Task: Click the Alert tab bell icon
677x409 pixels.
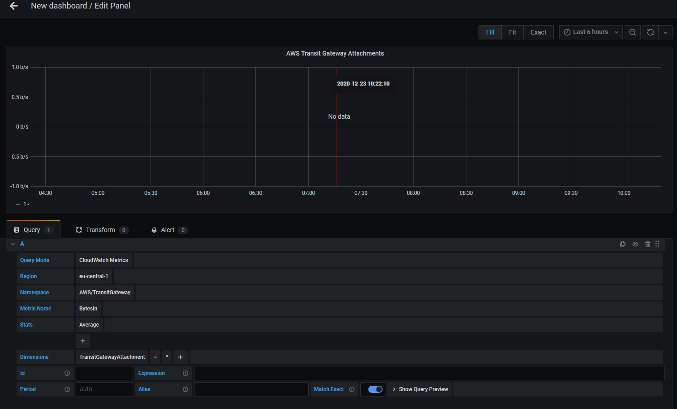Action: [x=154, y=230]
